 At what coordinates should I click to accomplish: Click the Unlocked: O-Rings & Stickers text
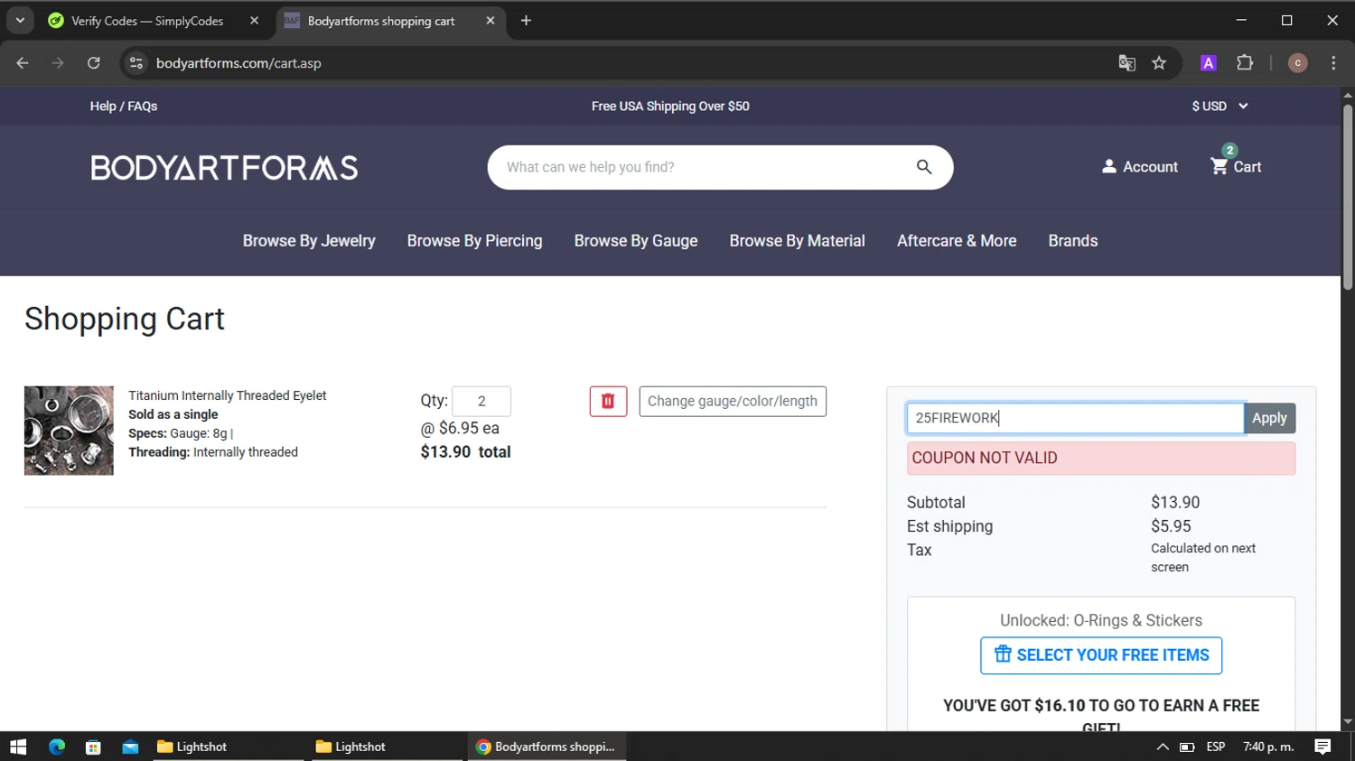click(x=1101, y=621)
